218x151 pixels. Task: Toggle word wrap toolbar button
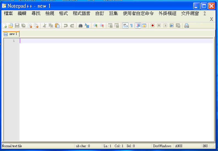point(125,26)
